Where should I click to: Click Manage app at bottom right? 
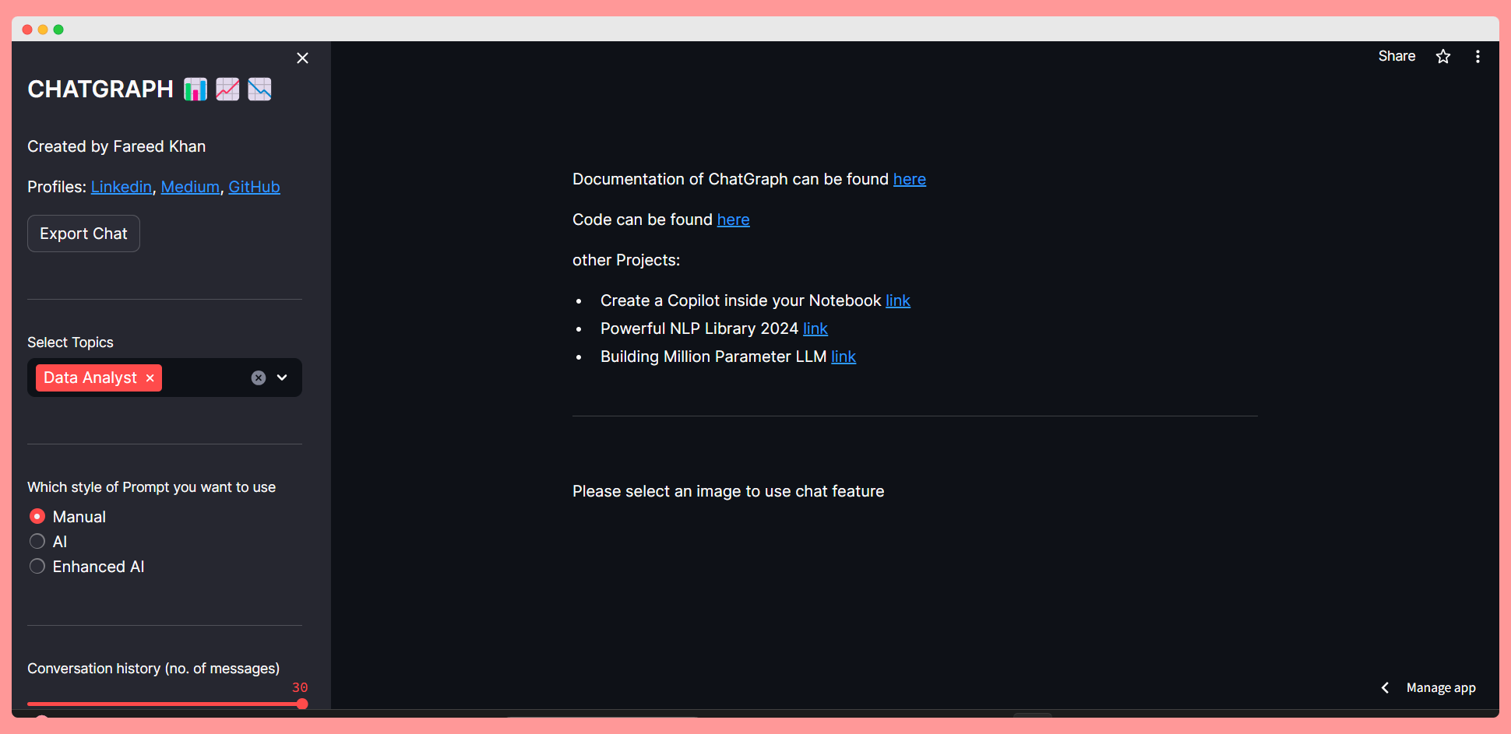(x=1441, y=688)
